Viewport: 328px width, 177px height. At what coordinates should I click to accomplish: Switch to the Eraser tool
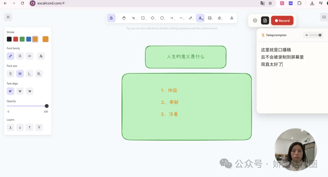220,18
